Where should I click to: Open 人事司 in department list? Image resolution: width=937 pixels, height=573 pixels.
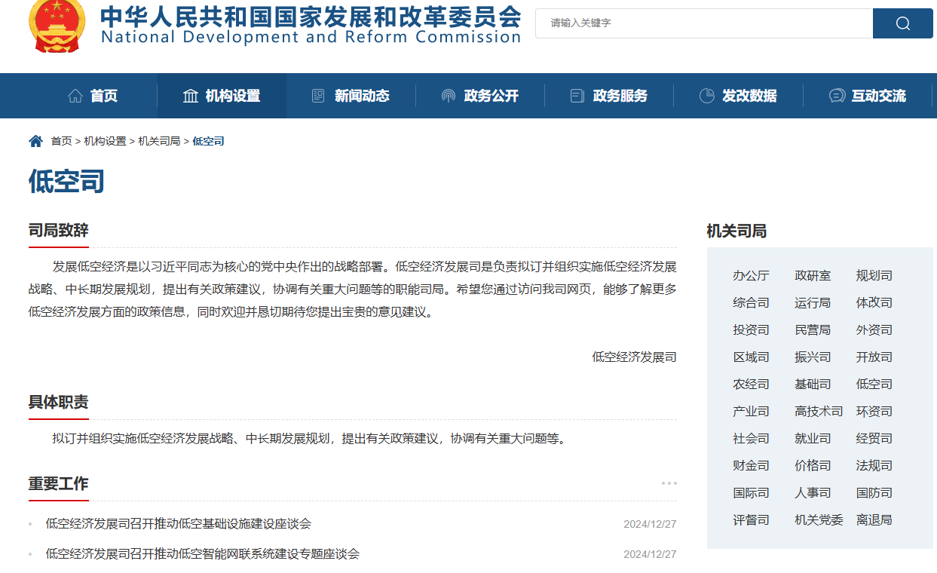pos(813,492)
